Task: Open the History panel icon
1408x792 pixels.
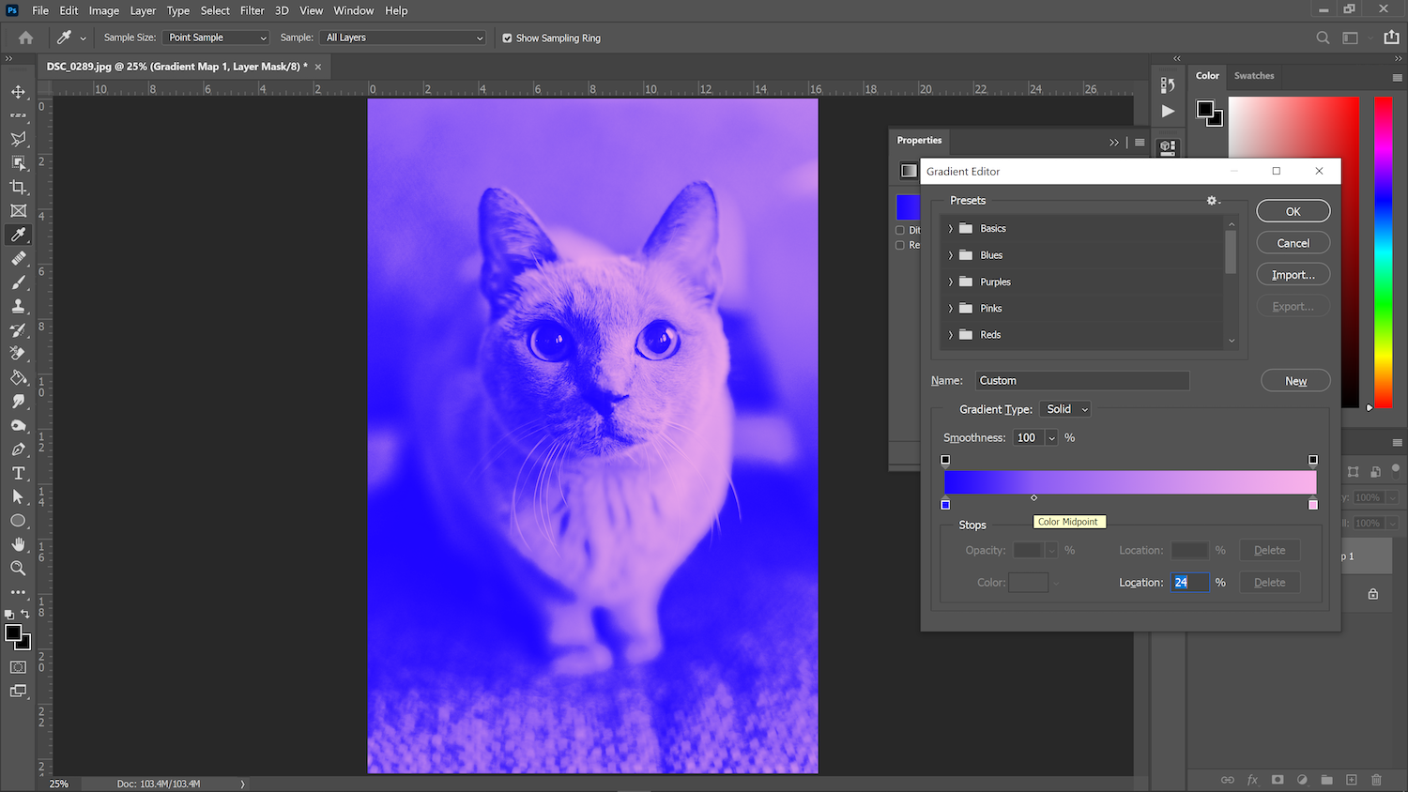Action: [1168, 84]
